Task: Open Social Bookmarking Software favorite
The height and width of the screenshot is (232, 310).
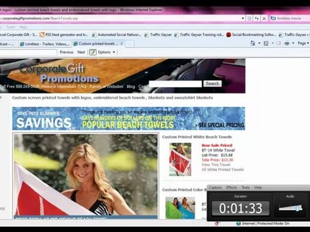Action: point(251,35)
